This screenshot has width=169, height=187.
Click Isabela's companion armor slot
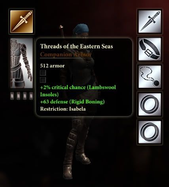pyautogui.click(x=21, y=63)
